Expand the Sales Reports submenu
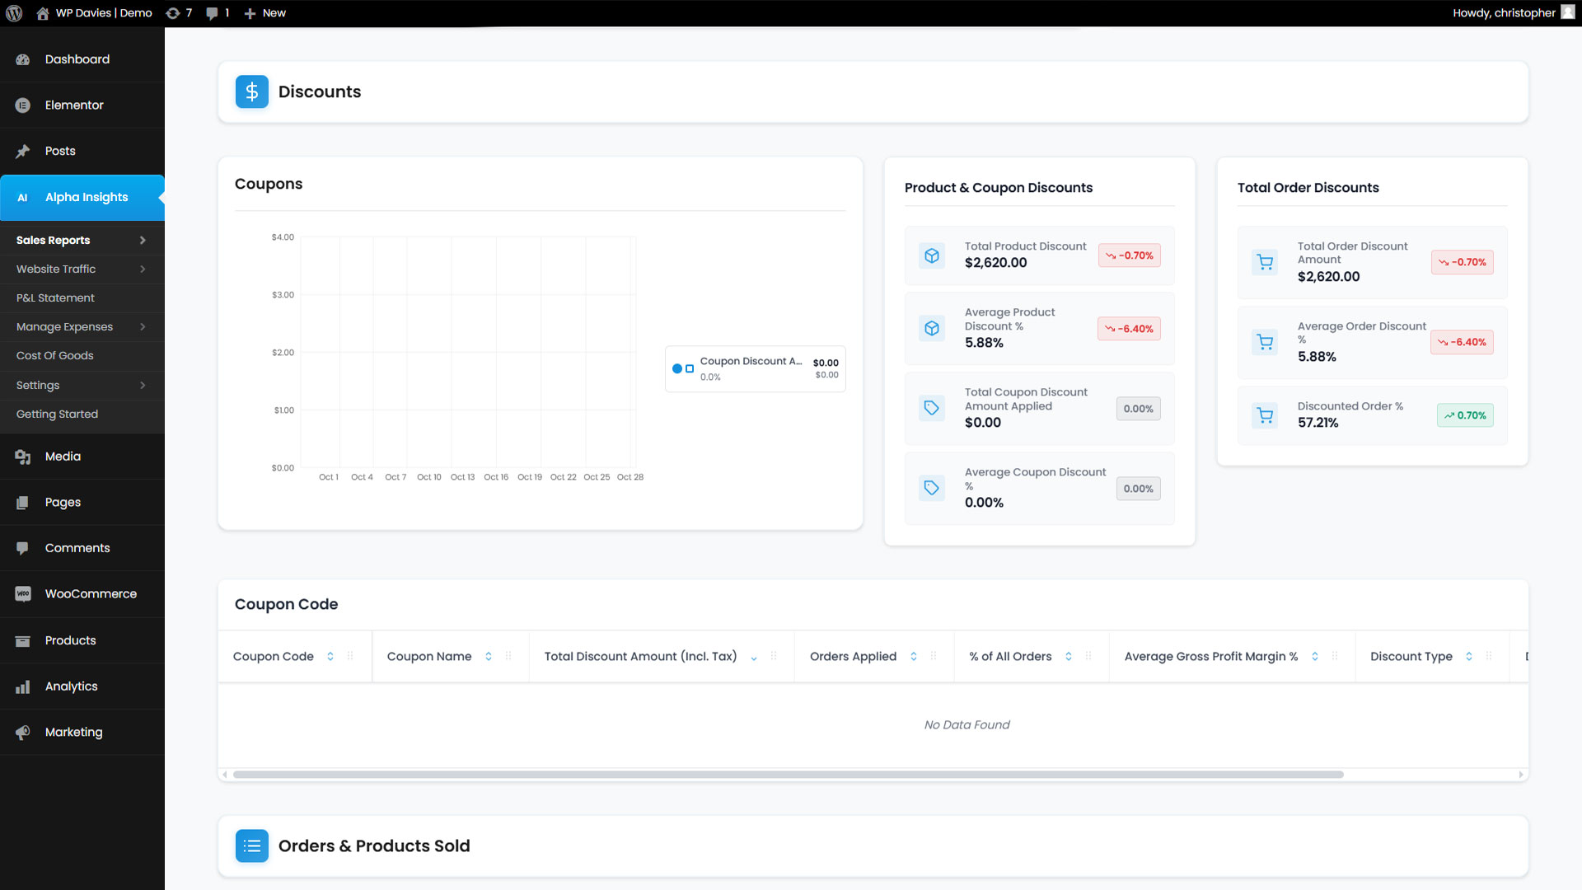The width and height of the screenshot is (1582, 890). [143, 241]
